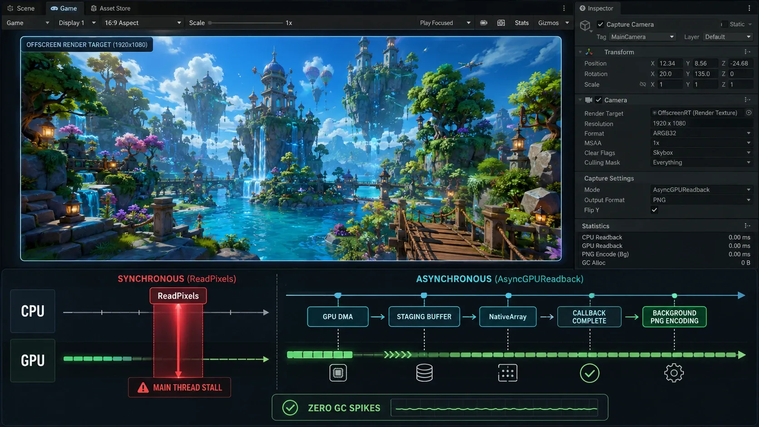Click the PNG encoding gear icon
Image resolution: width=759 pixels, height=427 pixels.
[x=674, y=373]
